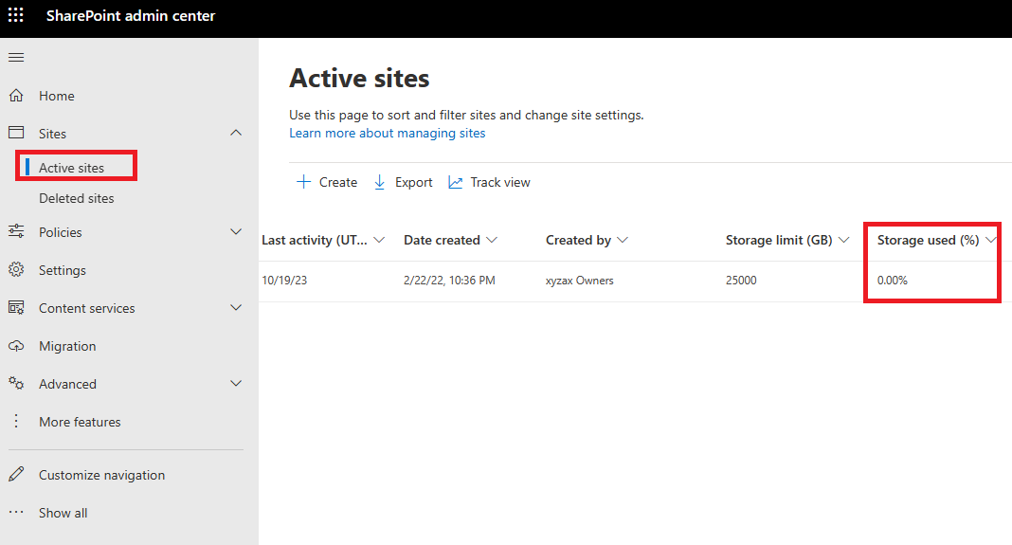The width and height of the screenshot is (1012, 545).
Task: Open Policies menu label
Action: (x=60, y=232)
